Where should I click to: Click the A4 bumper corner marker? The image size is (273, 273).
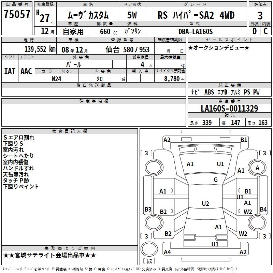pos(167,252)
